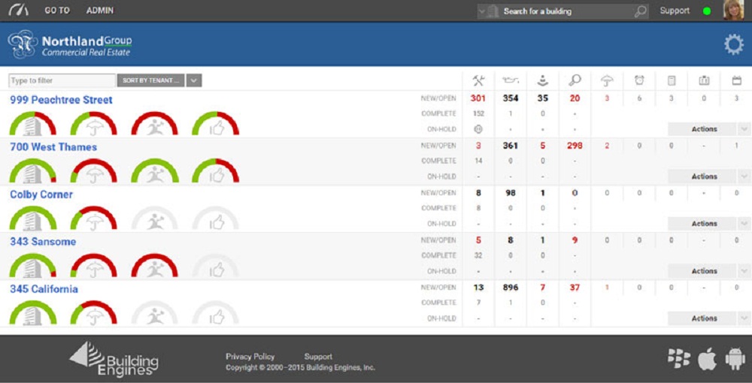
Task: Click the Android app icon in footer
Action: pos(735,359)
